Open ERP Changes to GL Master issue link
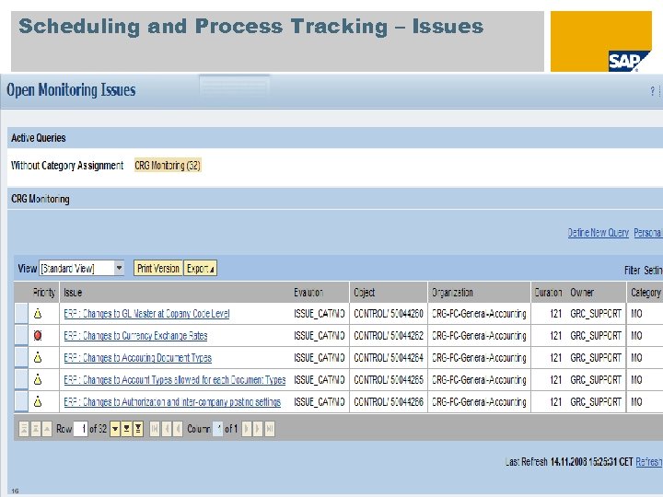Screen dimensions: 663x497 [x=146, y=314]
